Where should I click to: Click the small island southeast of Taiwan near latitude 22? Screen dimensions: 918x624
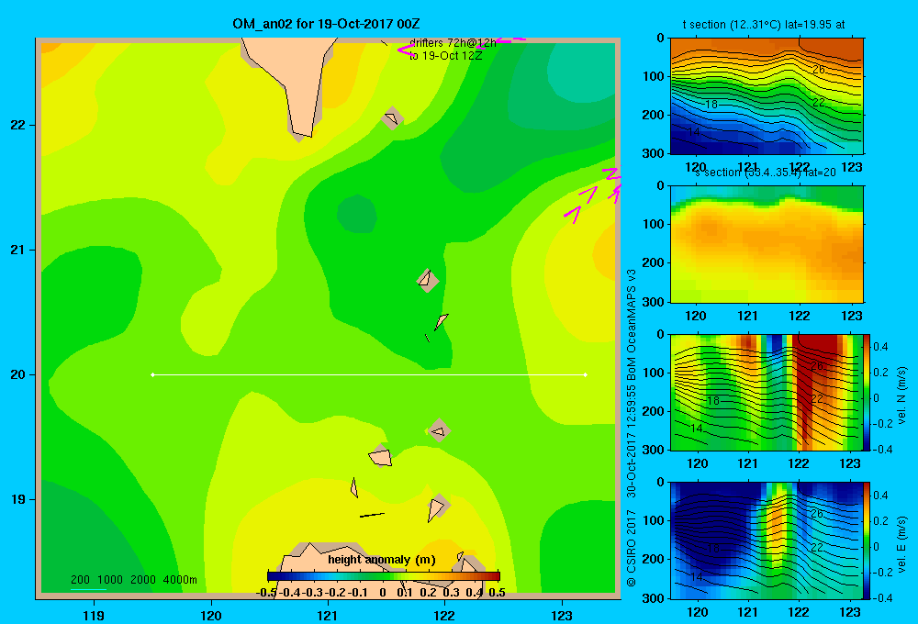click(x=392, y=117)
